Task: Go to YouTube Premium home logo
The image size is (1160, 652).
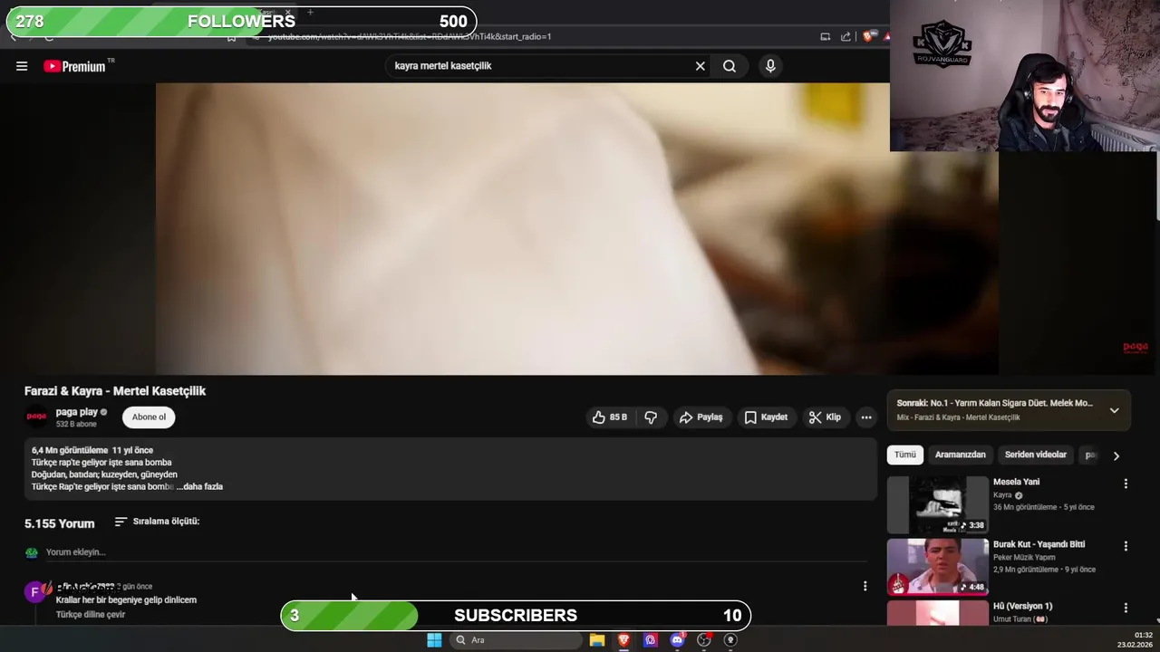Action: [74, 66]
